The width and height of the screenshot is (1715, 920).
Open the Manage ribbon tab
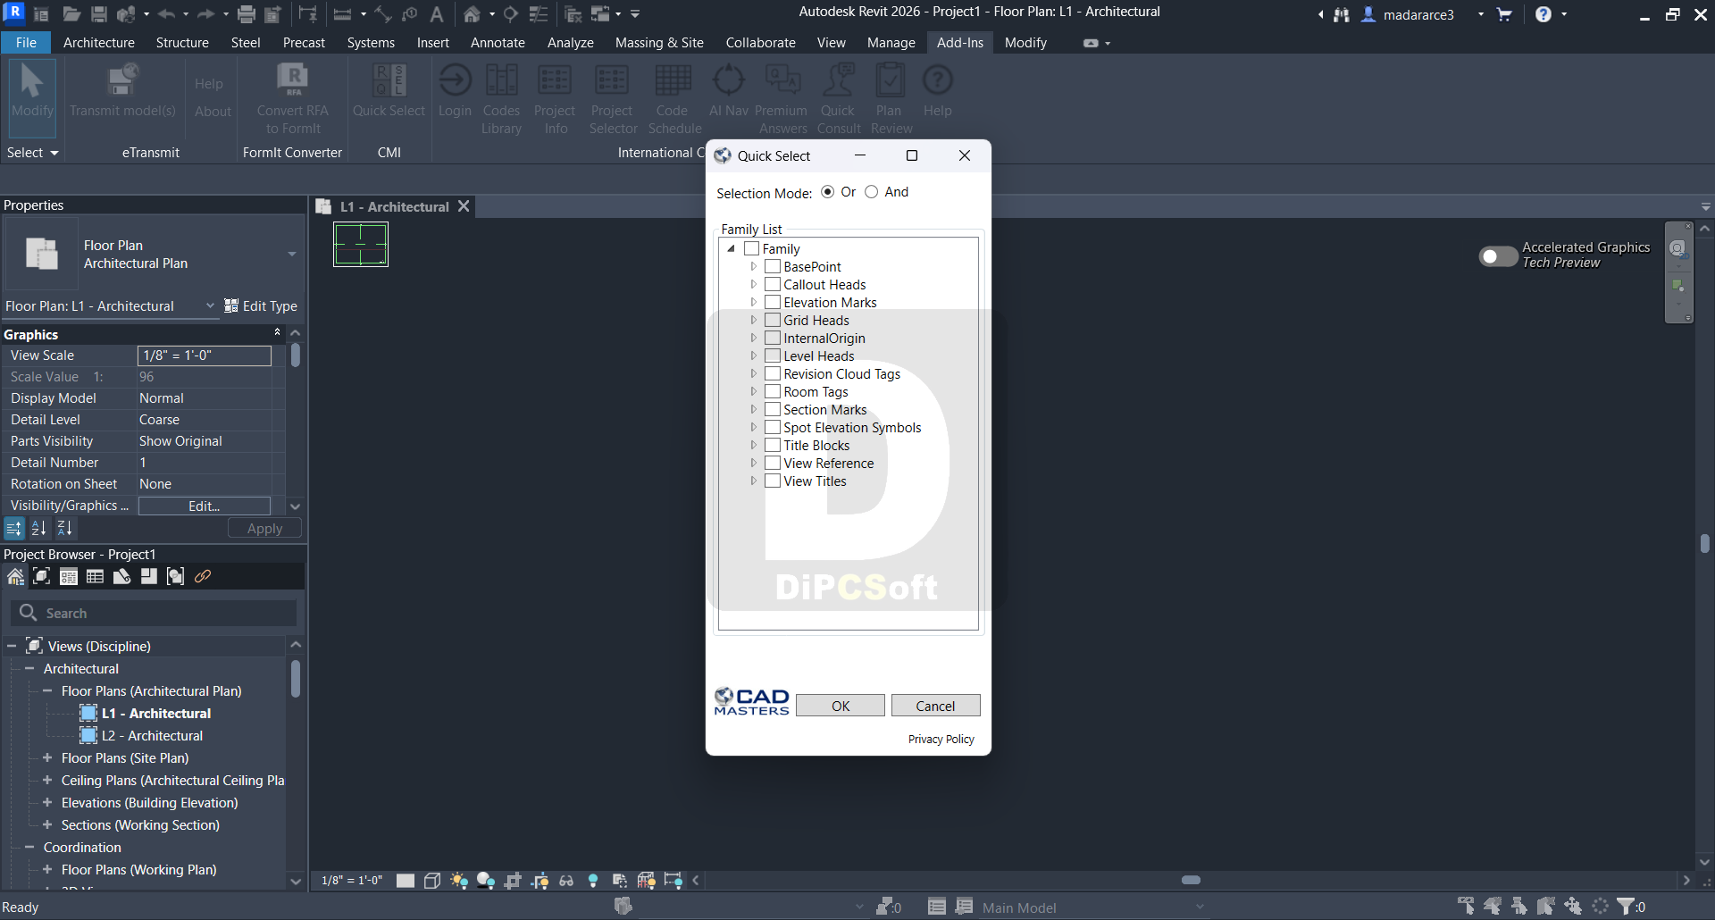pyautogui.click(x=891, y=43)
